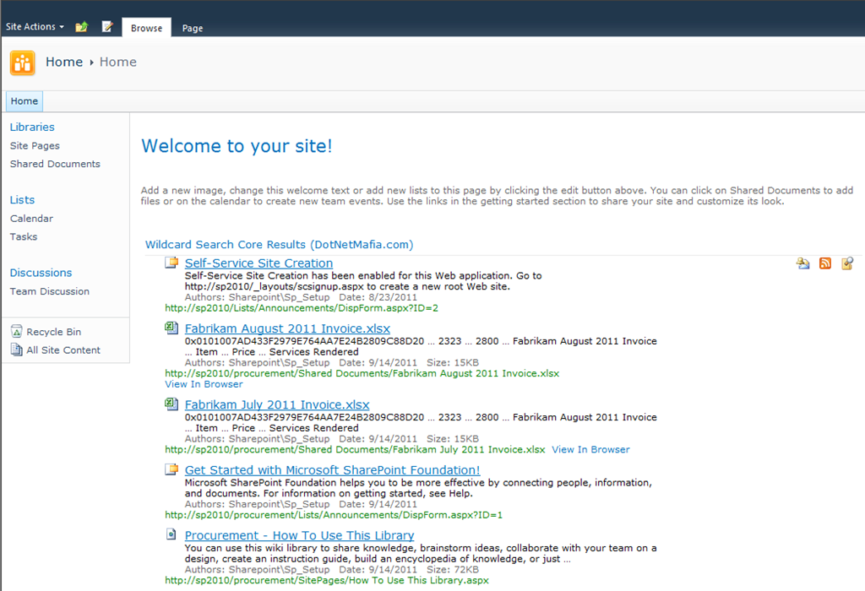Click the 'Size: 72KB' text
This screenshot has height=591, width=865.
click(x=453, y=570)
